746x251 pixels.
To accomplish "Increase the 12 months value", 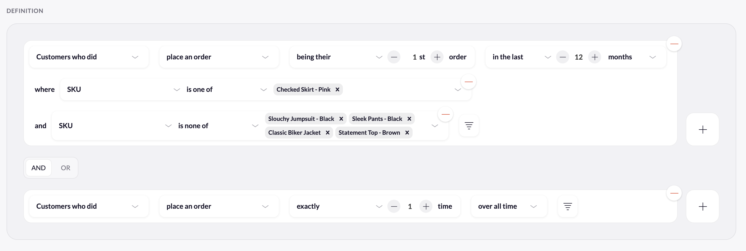I will (595, 57).
